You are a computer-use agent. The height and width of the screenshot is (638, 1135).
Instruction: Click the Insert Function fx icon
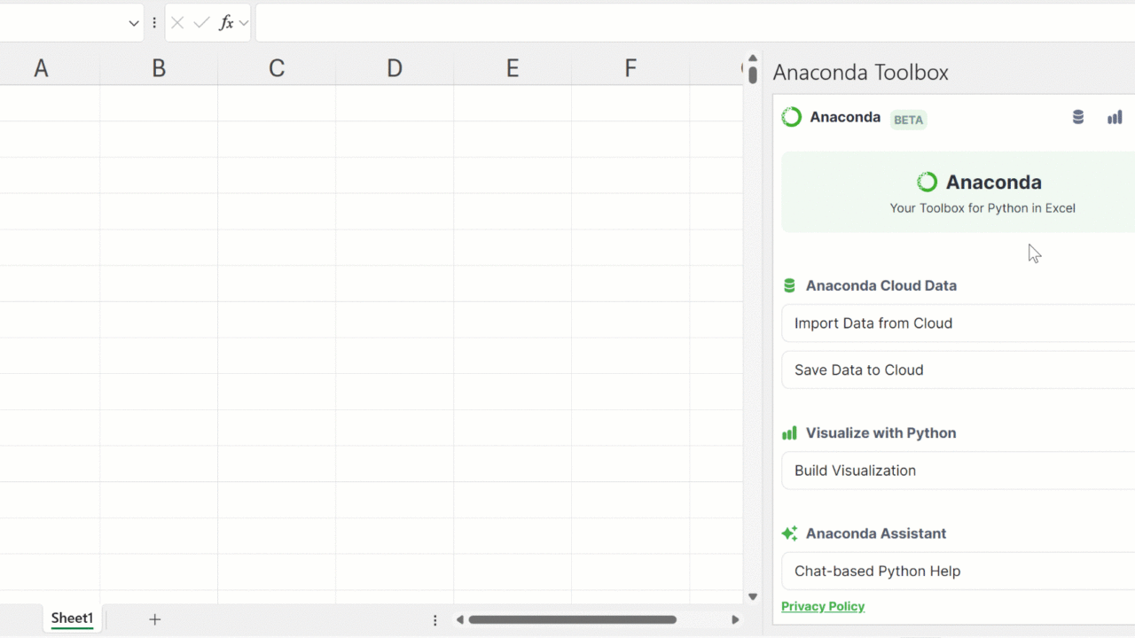[226, 23]
